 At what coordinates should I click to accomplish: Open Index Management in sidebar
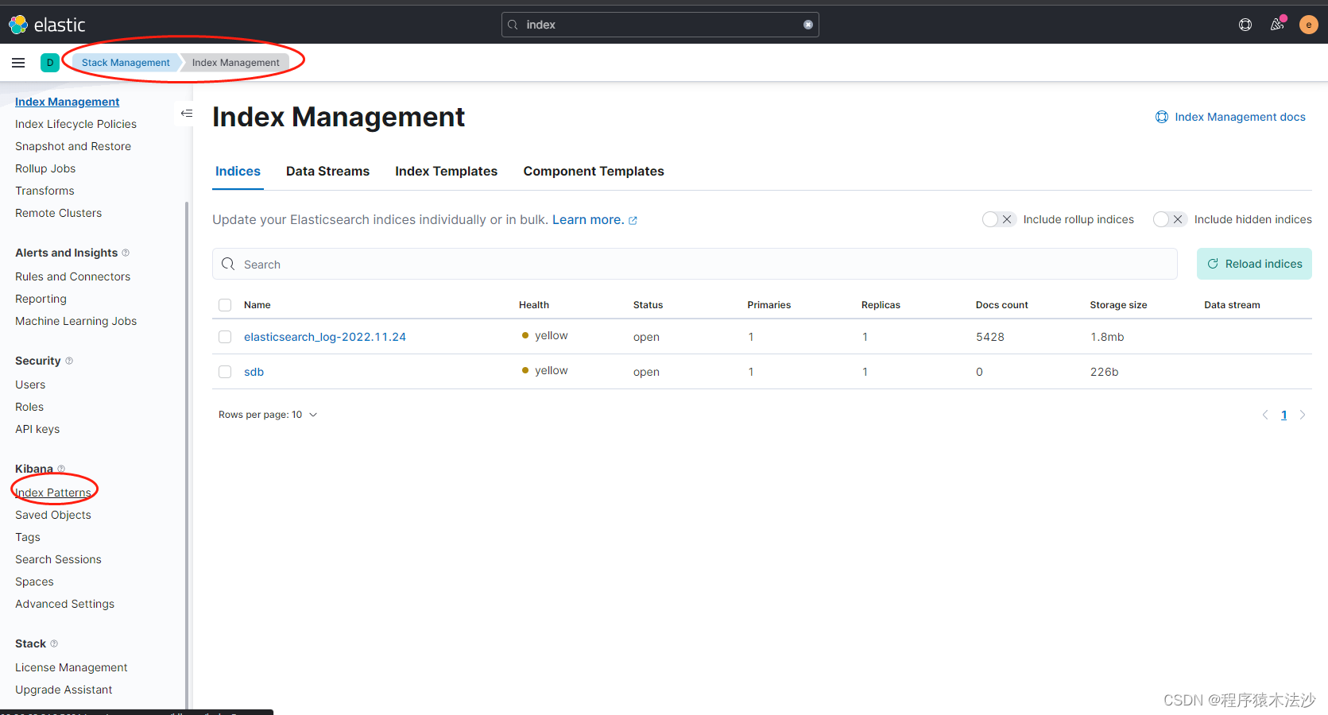tap(67, 102)
